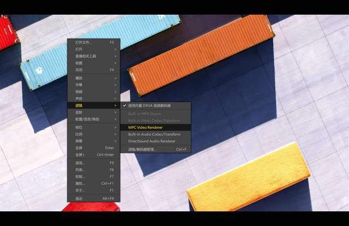Open the control panel item labeled F7
This screenshot has width=349, height=226.
(94, 177)
